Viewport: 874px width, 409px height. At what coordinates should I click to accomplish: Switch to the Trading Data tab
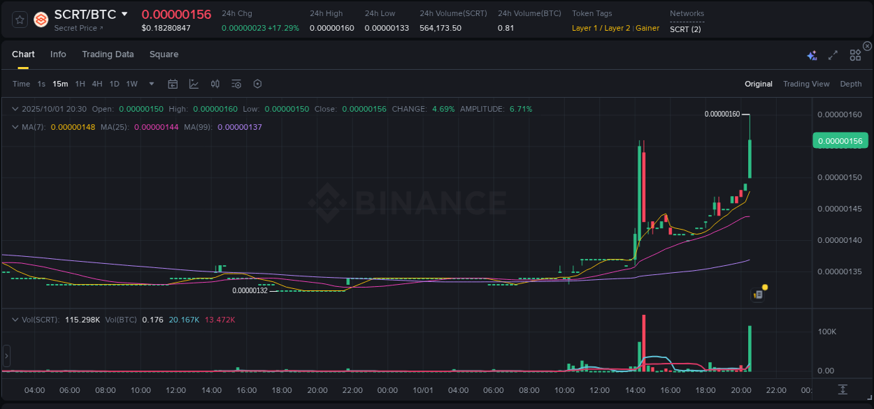tap(108, 54)
